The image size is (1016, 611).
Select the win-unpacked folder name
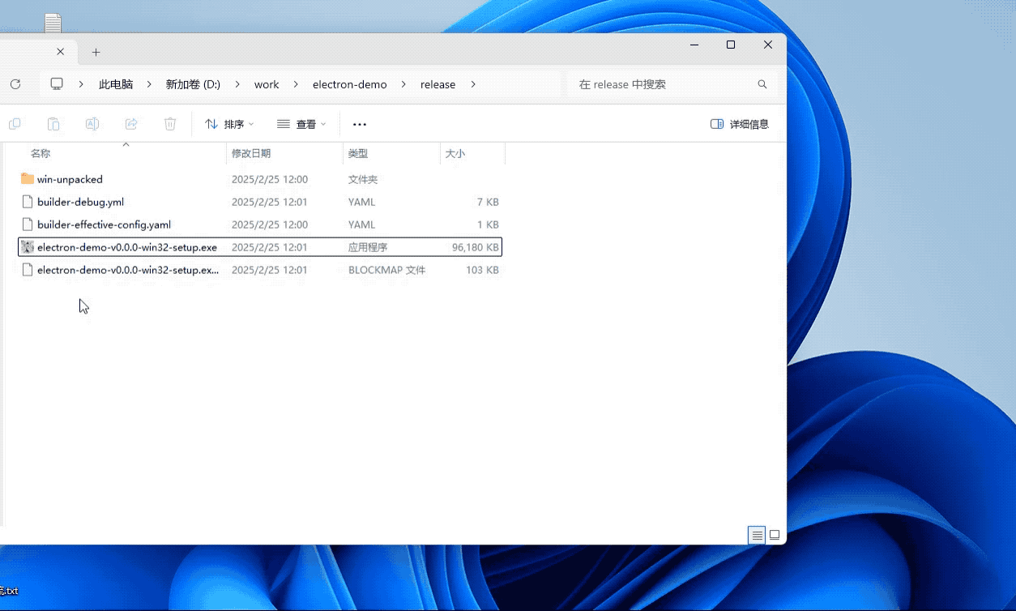pos(70,179)
